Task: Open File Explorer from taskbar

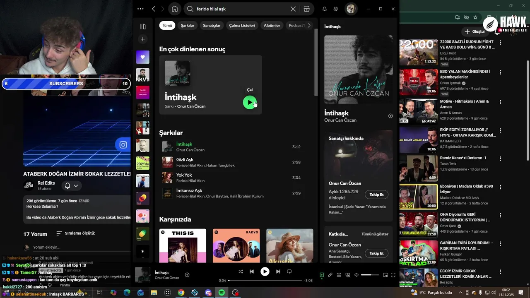Action: point(154,293)
